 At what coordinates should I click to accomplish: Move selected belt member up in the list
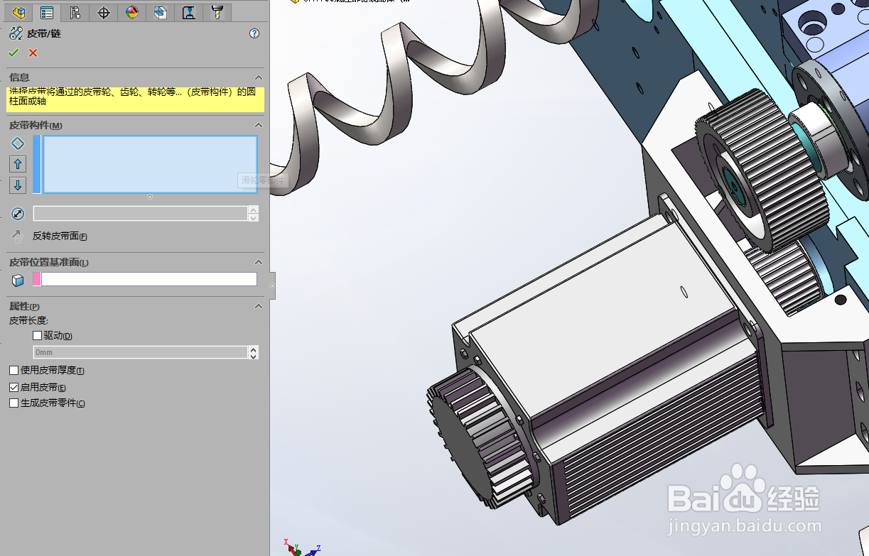(x=16, y=164)
